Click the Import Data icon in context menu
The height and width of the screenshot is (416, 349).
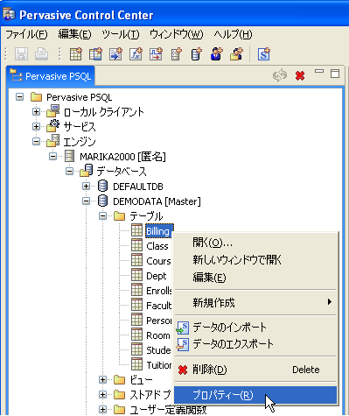183,328
